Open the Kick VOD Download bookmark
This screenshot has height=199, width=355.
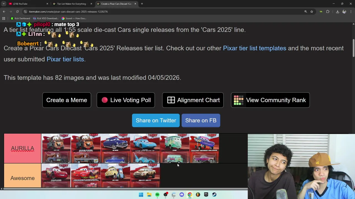[x=46, y=19]
